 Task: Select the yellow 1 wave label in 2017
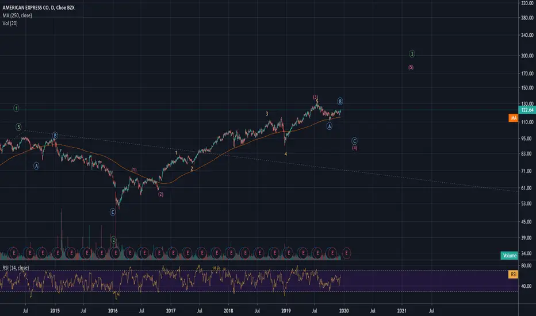pyautogui.click(x=176, y=153)
